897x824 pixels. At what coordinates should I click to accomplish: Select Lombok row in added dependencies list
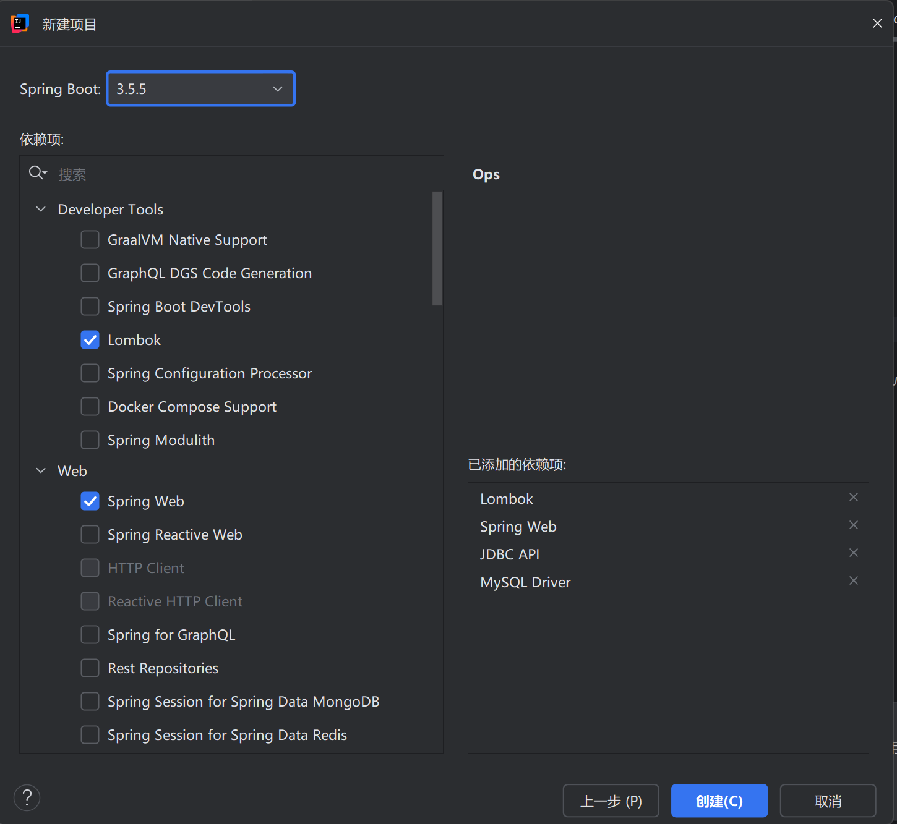pyautogui.click(x=668, y=498)
